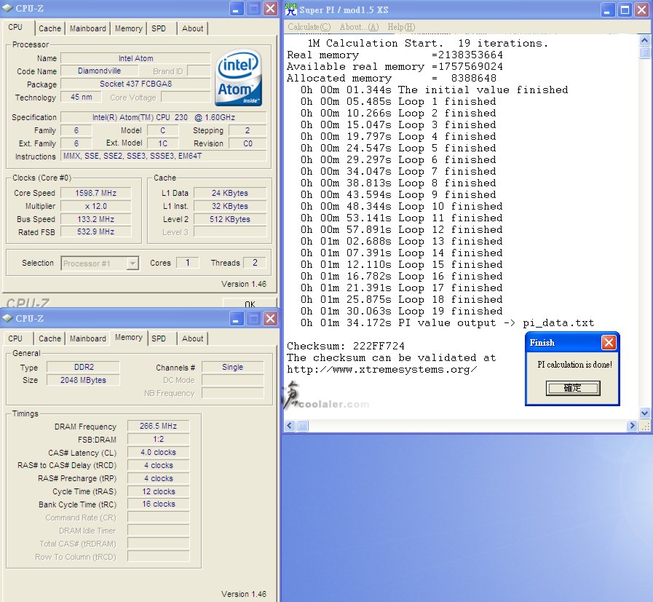Viewport: 653px width, 602px height.
Task: Open About tab in bottom CPU-Z window
Action: [x=192, y=338]
